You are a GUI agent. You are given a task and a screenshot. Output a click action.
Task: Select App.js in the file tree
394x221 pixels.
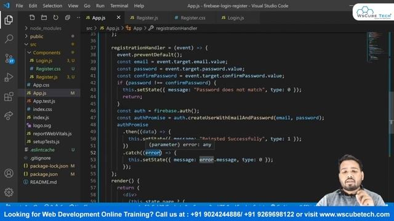49,93
